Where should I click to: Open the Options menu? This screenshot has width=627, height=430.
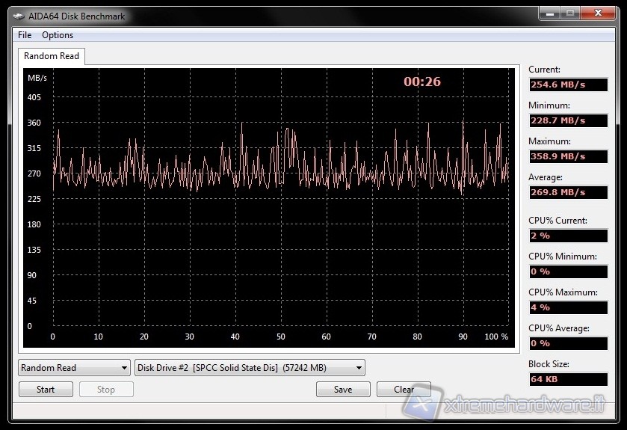pyautogui.click(x=58, y=35)
